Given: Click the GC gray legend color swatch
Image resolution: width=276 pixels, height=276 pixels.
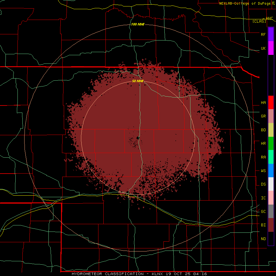Looking at the screenshot, I should pyautogui.click(x=271, y=211).
